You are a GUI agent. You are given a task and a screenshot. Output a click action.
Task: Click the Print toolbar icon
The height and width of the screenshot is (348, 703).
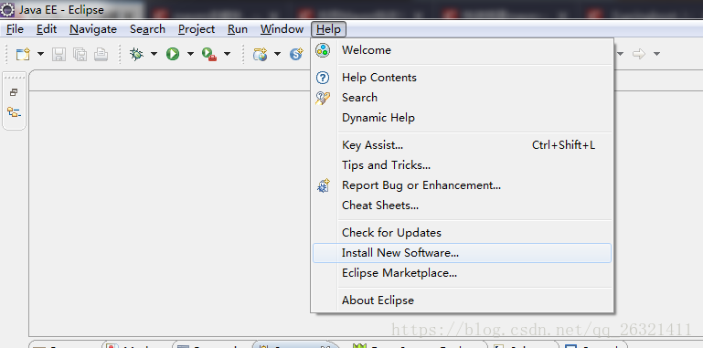pos(101,54)
